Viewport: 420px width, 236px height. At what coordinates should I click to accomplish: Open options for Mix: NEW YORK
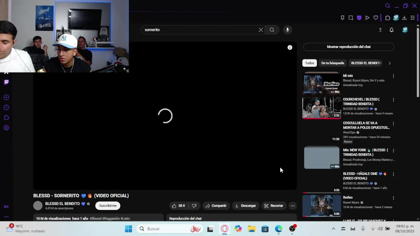pos(393,150)
